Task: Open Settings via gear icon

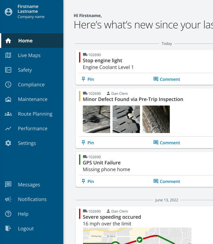Action: (8, 143)
